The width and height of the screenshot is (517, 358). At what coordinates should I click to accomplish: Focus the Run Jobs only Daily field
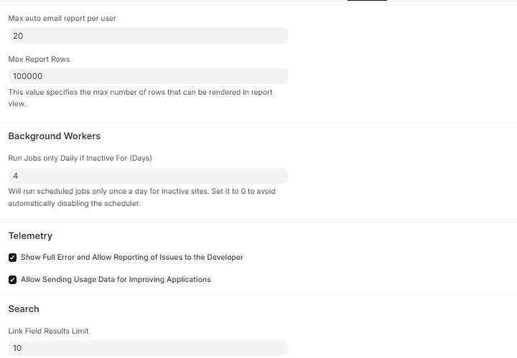click(x=147, y=176)
